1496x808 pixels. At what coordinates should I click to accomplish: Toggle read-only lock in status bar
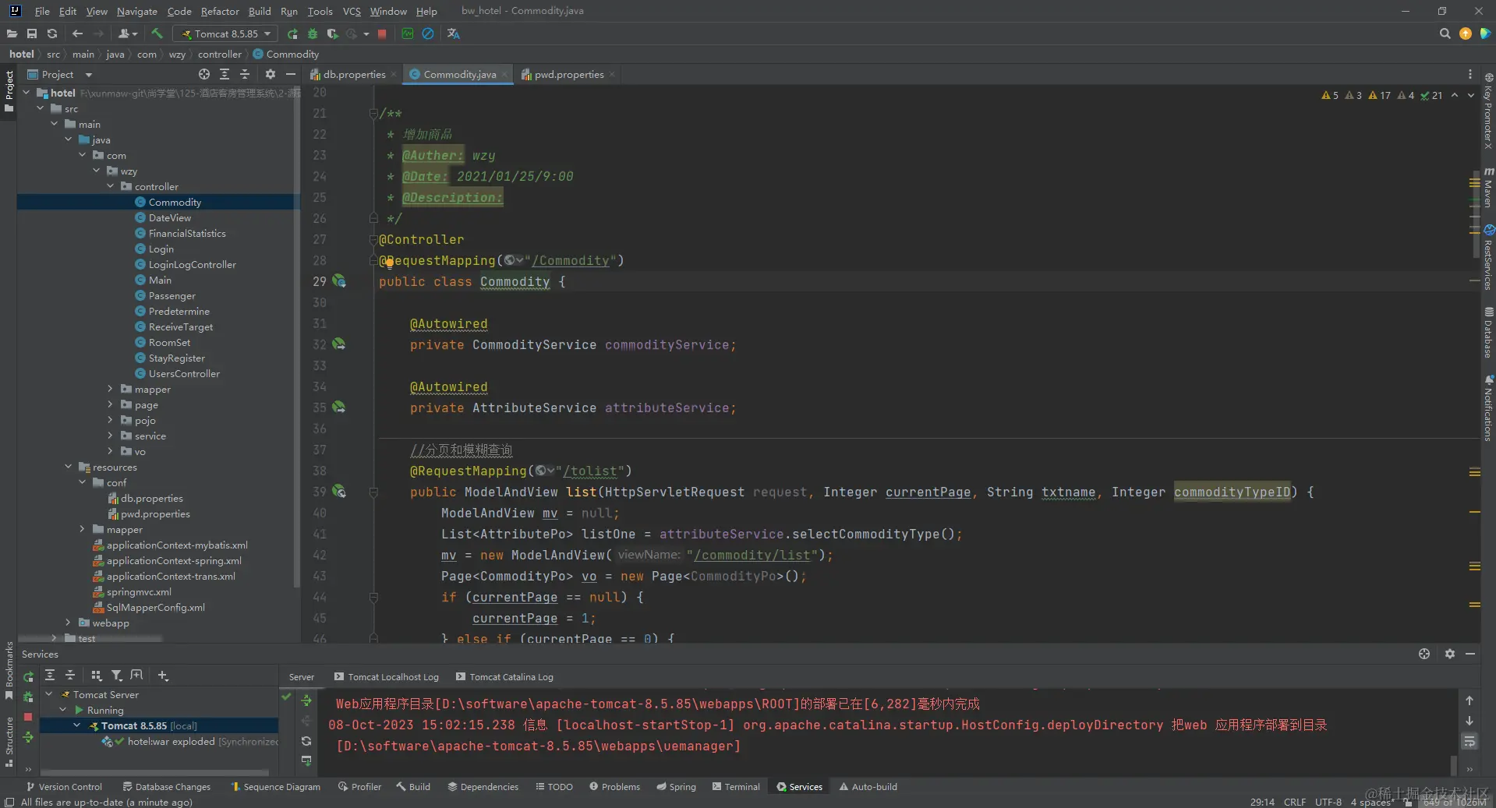tap(1408, 802)
